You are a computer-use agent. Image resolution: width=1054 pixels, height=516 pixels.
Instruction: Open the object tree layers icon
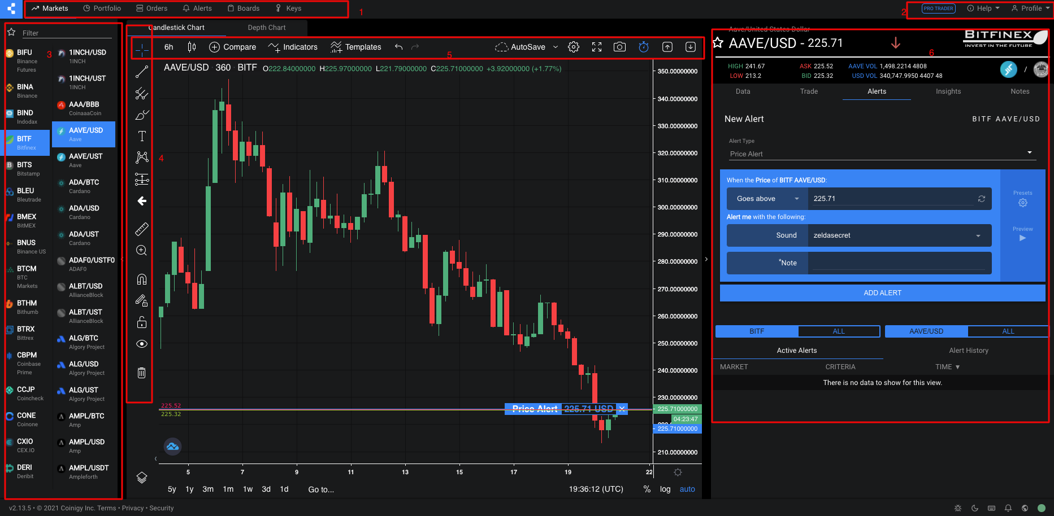tap(142, 478)
